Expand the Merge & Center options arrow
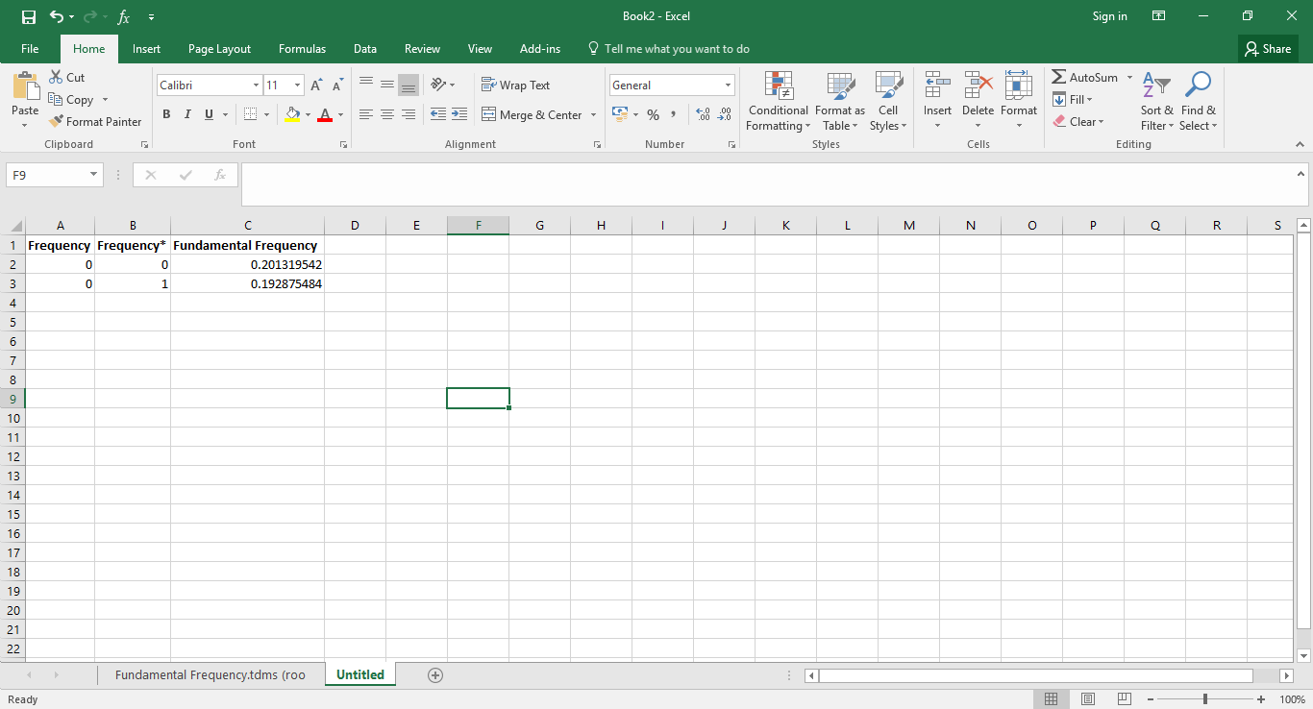This screenshot has height=709, width=1313. tap(593, 115)
